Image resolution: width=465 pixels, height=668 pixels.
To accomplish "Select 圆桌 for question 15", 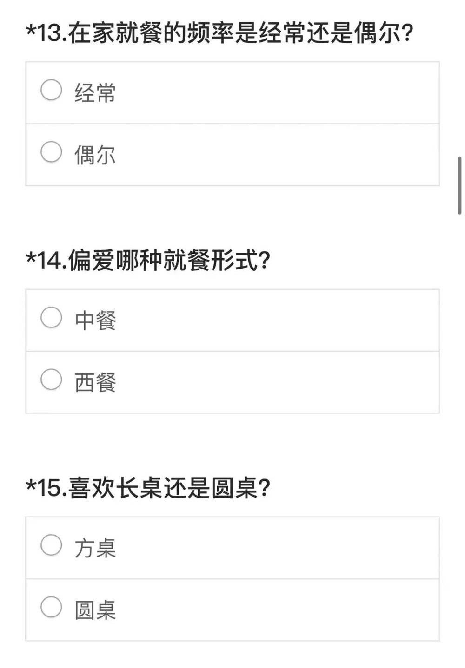I will coord(51,605).
